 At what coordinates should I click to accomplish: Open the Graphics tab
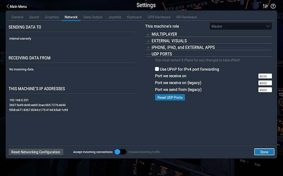(52, 17)
